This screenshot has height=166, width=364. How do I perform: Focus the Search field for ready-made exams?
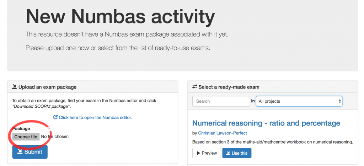point(221,101)
